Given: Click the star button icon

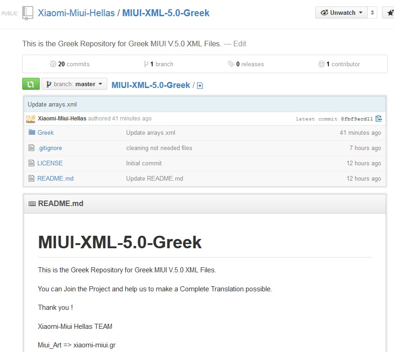Looking at the screenshot, I should (x=389, y=13).
